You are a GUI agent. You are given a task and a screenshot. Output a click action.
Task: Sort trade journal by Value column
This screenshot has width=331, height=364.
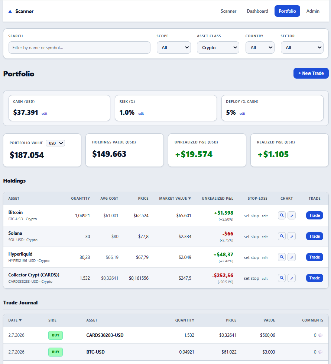[269, 320]
